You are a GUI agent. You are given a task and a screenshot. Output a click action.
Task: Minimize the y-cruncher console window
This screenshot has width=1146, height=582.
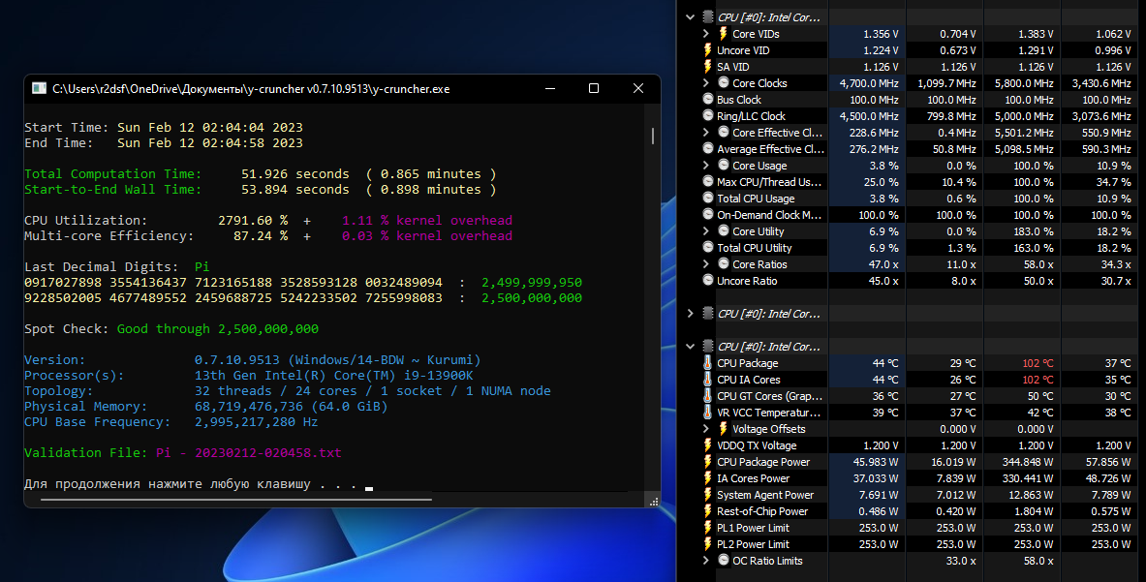point(550,88)
